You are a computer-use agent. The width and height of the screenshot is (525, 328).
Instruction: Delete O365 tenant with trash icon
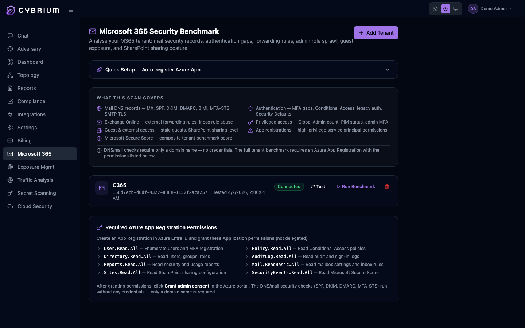[387, 187]
